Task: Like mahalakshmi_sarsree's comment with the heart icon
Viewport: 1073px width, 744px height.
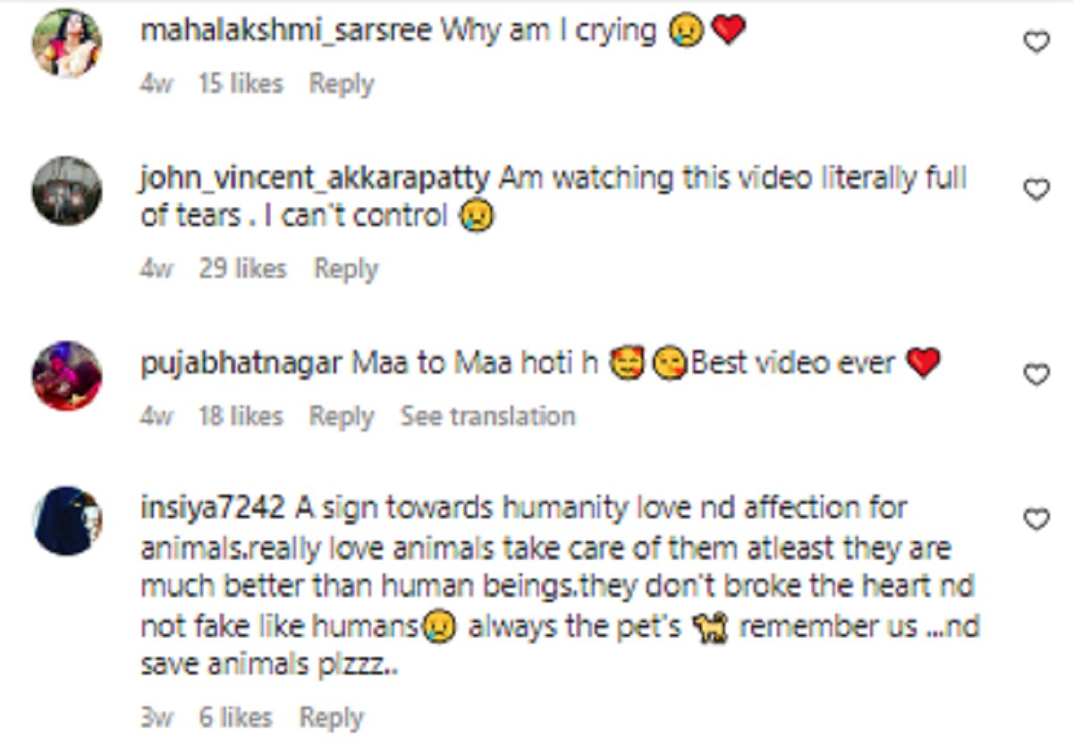Action: click(x=1035, y=42)
